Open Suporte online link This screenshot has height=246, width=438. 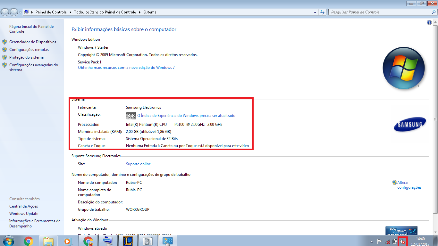tap(138, 164)
